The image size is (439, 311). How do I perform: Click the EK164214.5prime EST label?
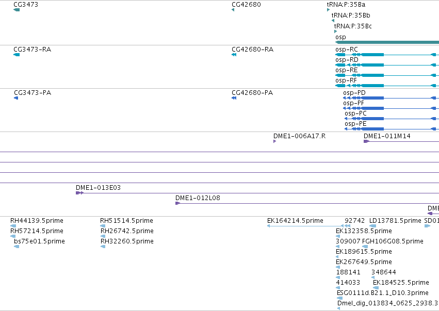tap(296, 221)
